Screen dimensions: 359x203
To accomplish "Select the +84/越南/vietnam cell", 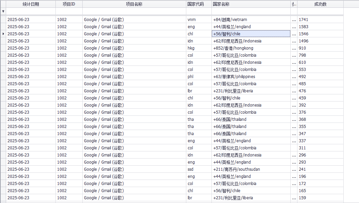I will pos(251,20).
